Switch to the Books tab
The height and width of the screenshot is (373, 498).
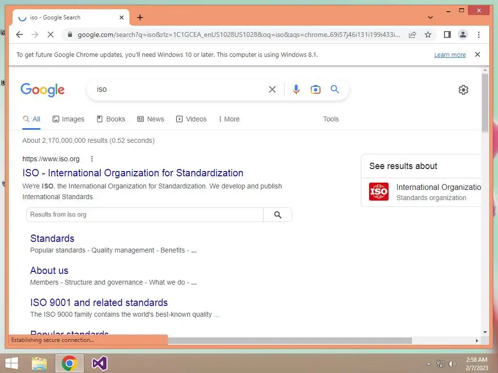click(x=111, y=119)
